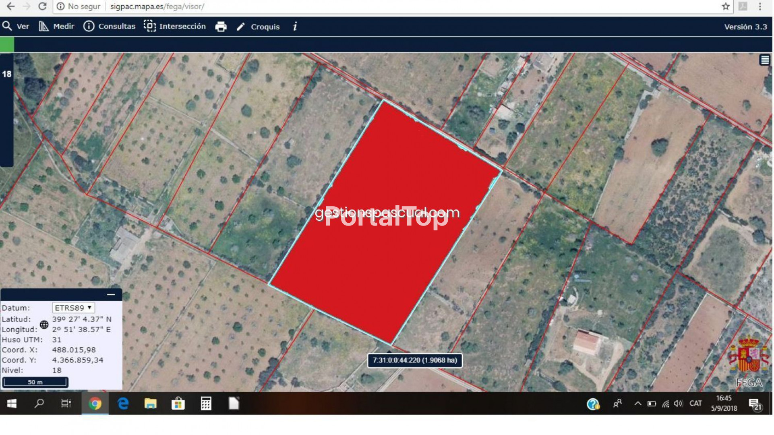Viewport: 774px width, 435px height.
Task: Reload the page in browser
Action: pyautogui.click(x=42, y=6)
